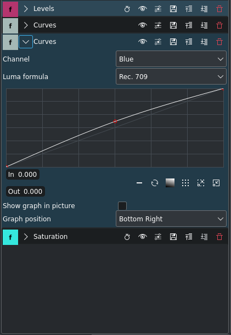
Task: Open presets for the collapsed Curves effect
Action: [x=158, y=25]
